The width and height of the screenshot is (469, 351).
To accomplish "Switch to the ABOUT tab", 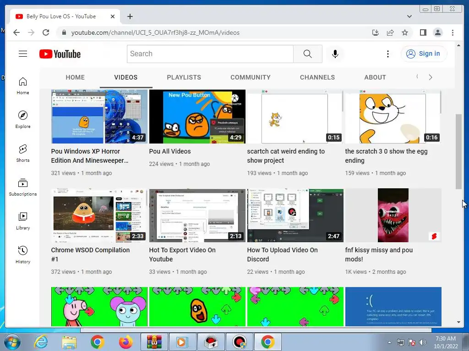I will point(375,77).
